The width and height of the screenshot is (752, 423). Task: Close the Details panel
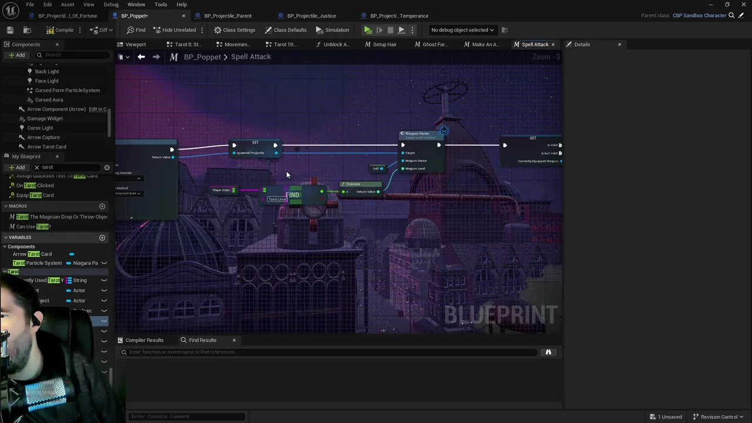pyautogui.click(x=619, y=45)
